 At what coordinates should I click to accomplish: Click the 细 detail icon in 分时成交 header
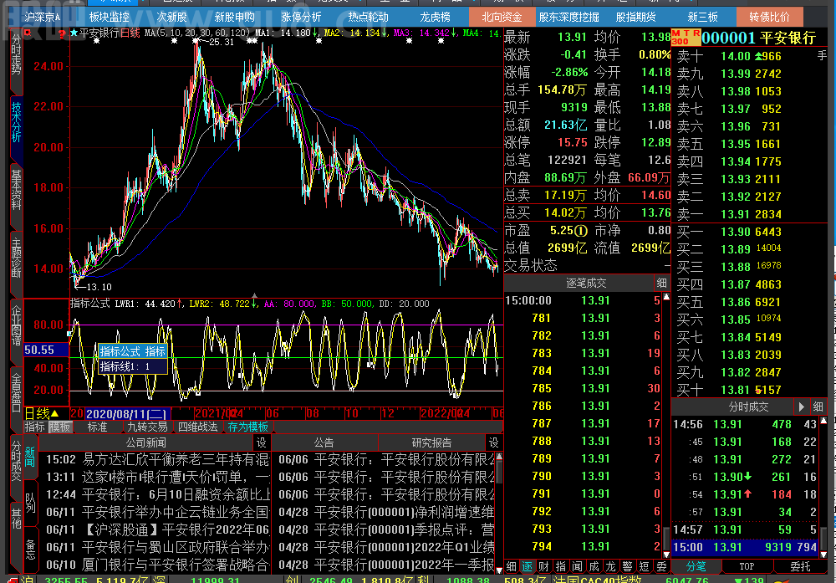818,407
